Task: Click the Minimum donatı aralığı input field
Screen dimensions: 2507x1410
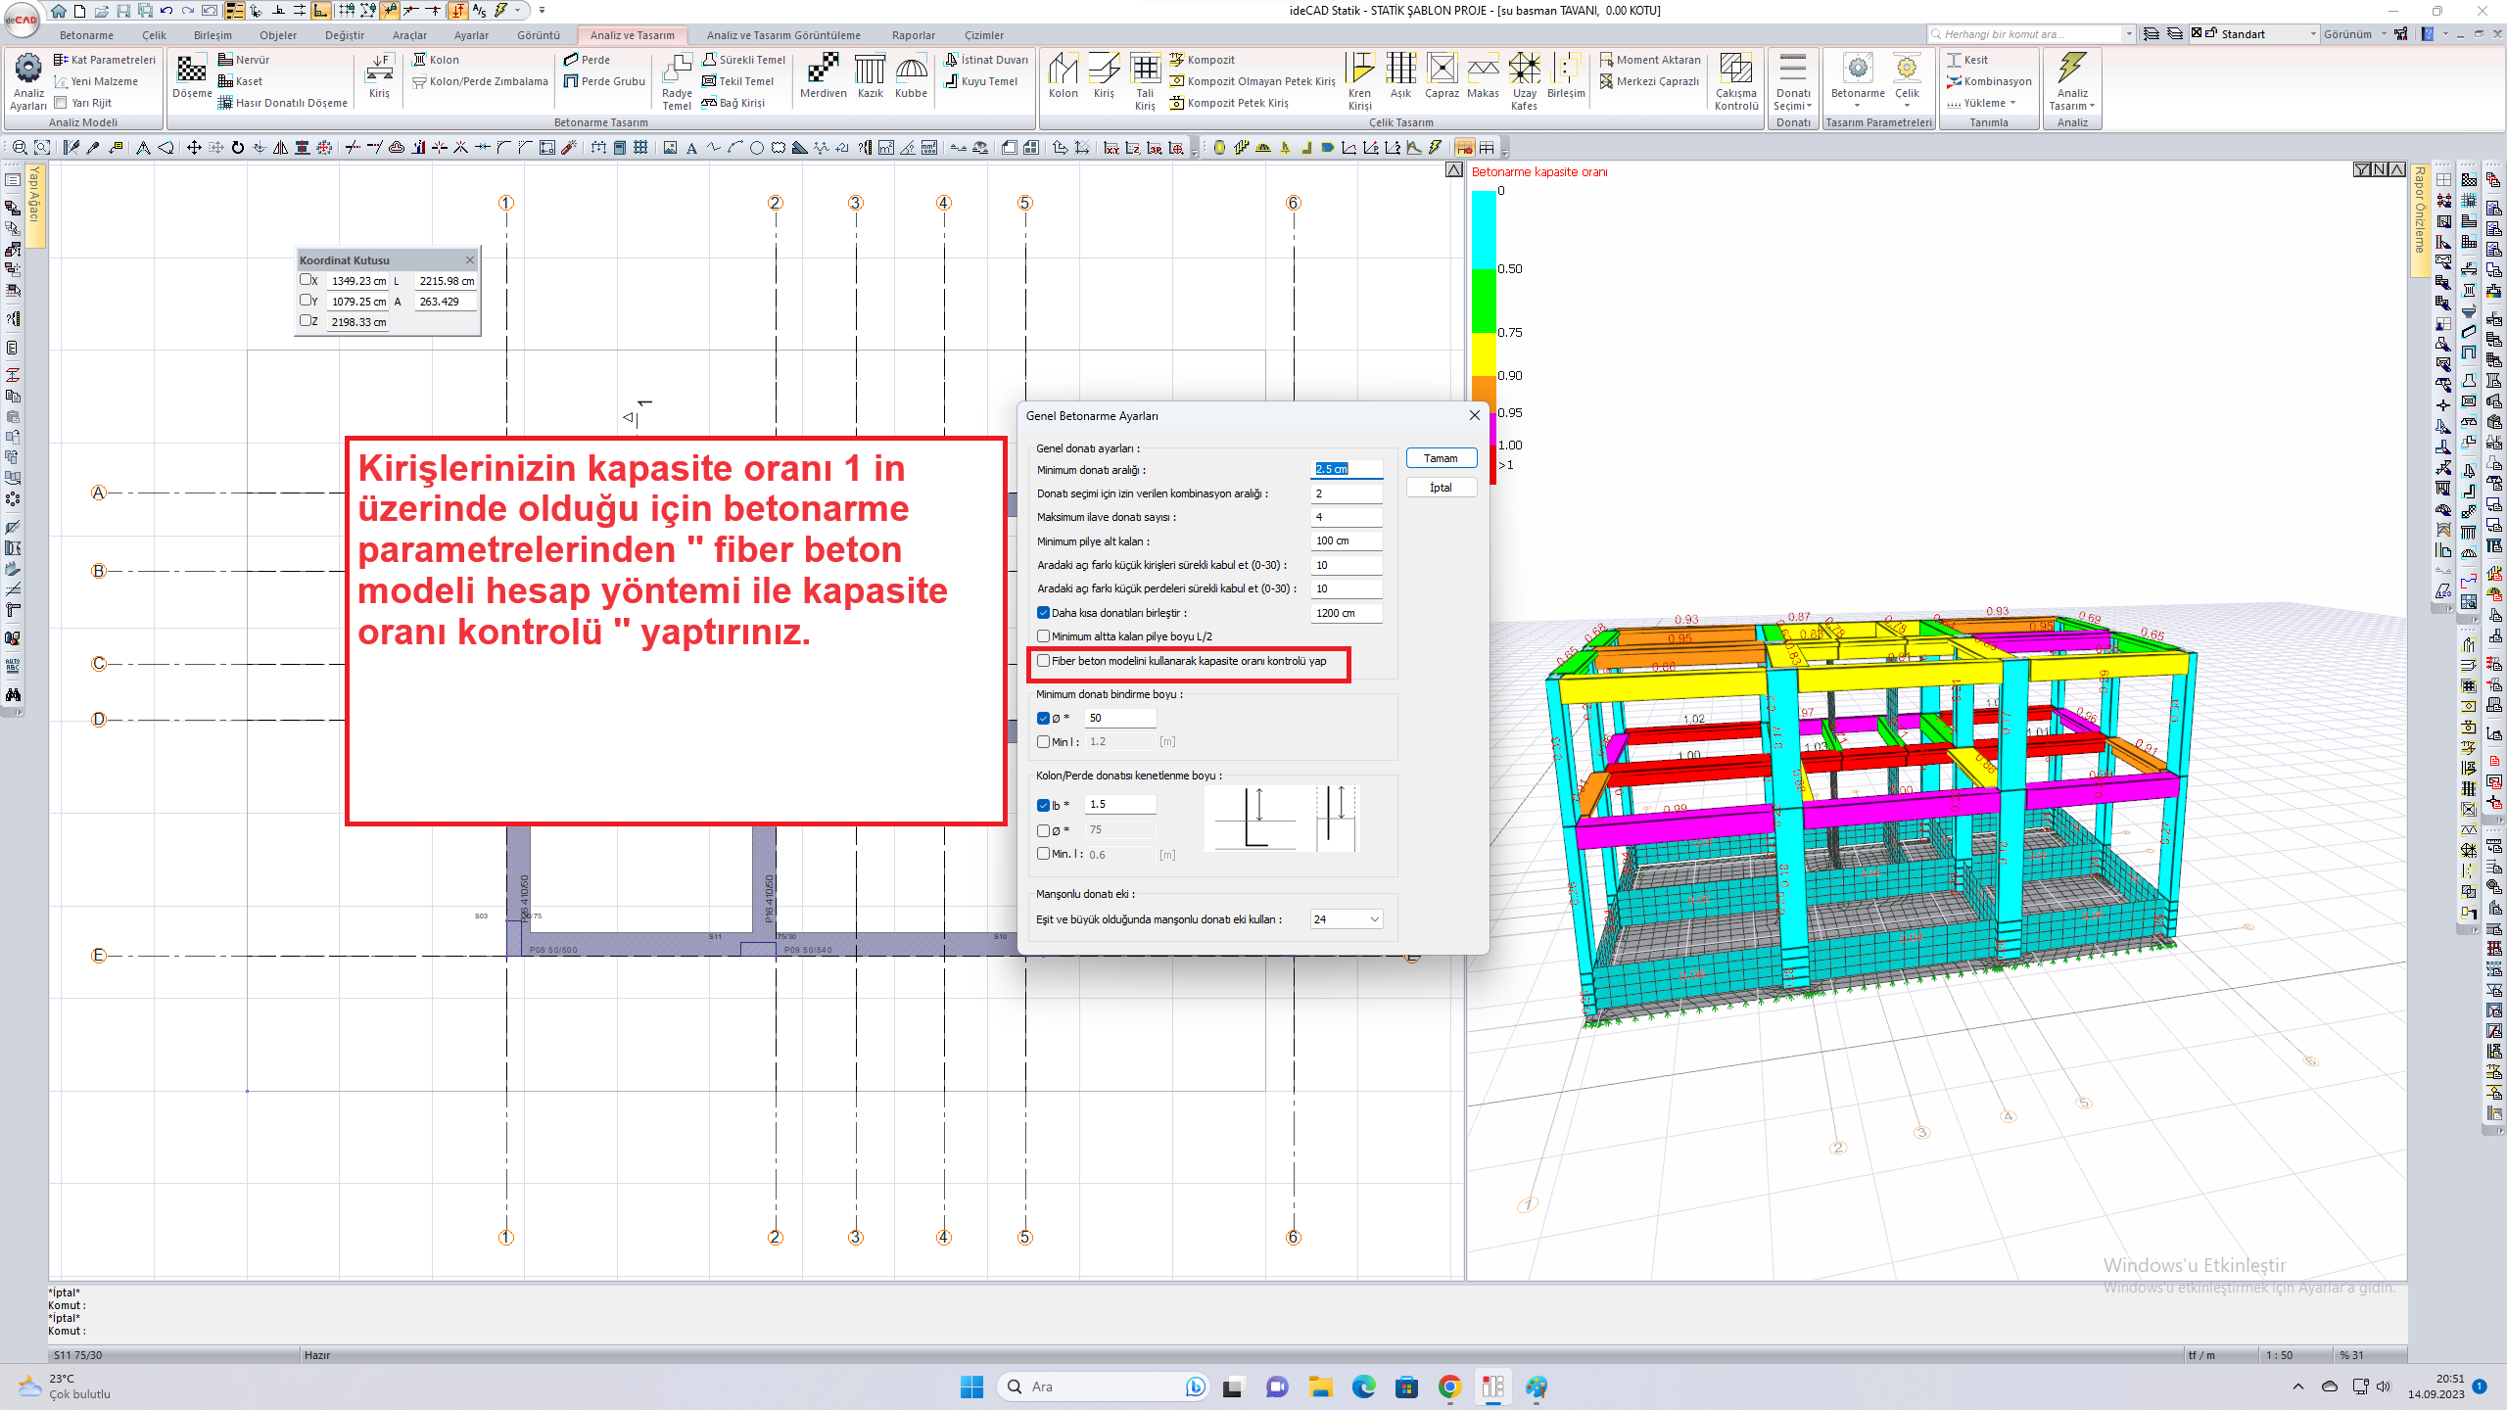Action: coord(1347,469)
